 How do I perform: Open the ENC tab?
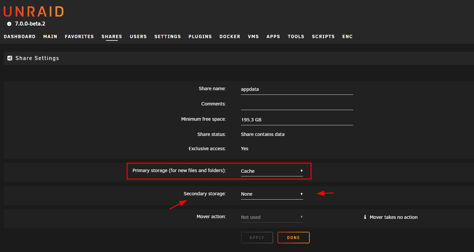(347, 36)
